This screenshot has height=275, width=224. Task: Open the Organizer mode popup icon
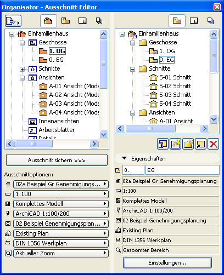pos(13,21)
